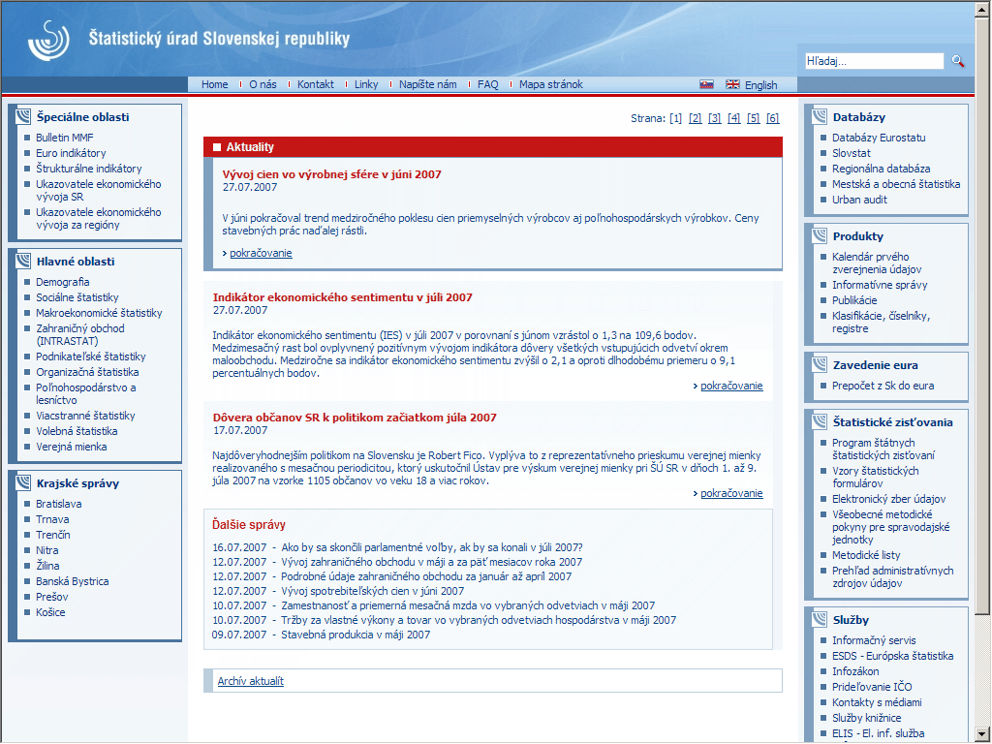Open Zahraničný obchod (INTRASTAT)
The height and width of the screenshot is (744, 992).
pyautogui.click(x=79, y=334)
